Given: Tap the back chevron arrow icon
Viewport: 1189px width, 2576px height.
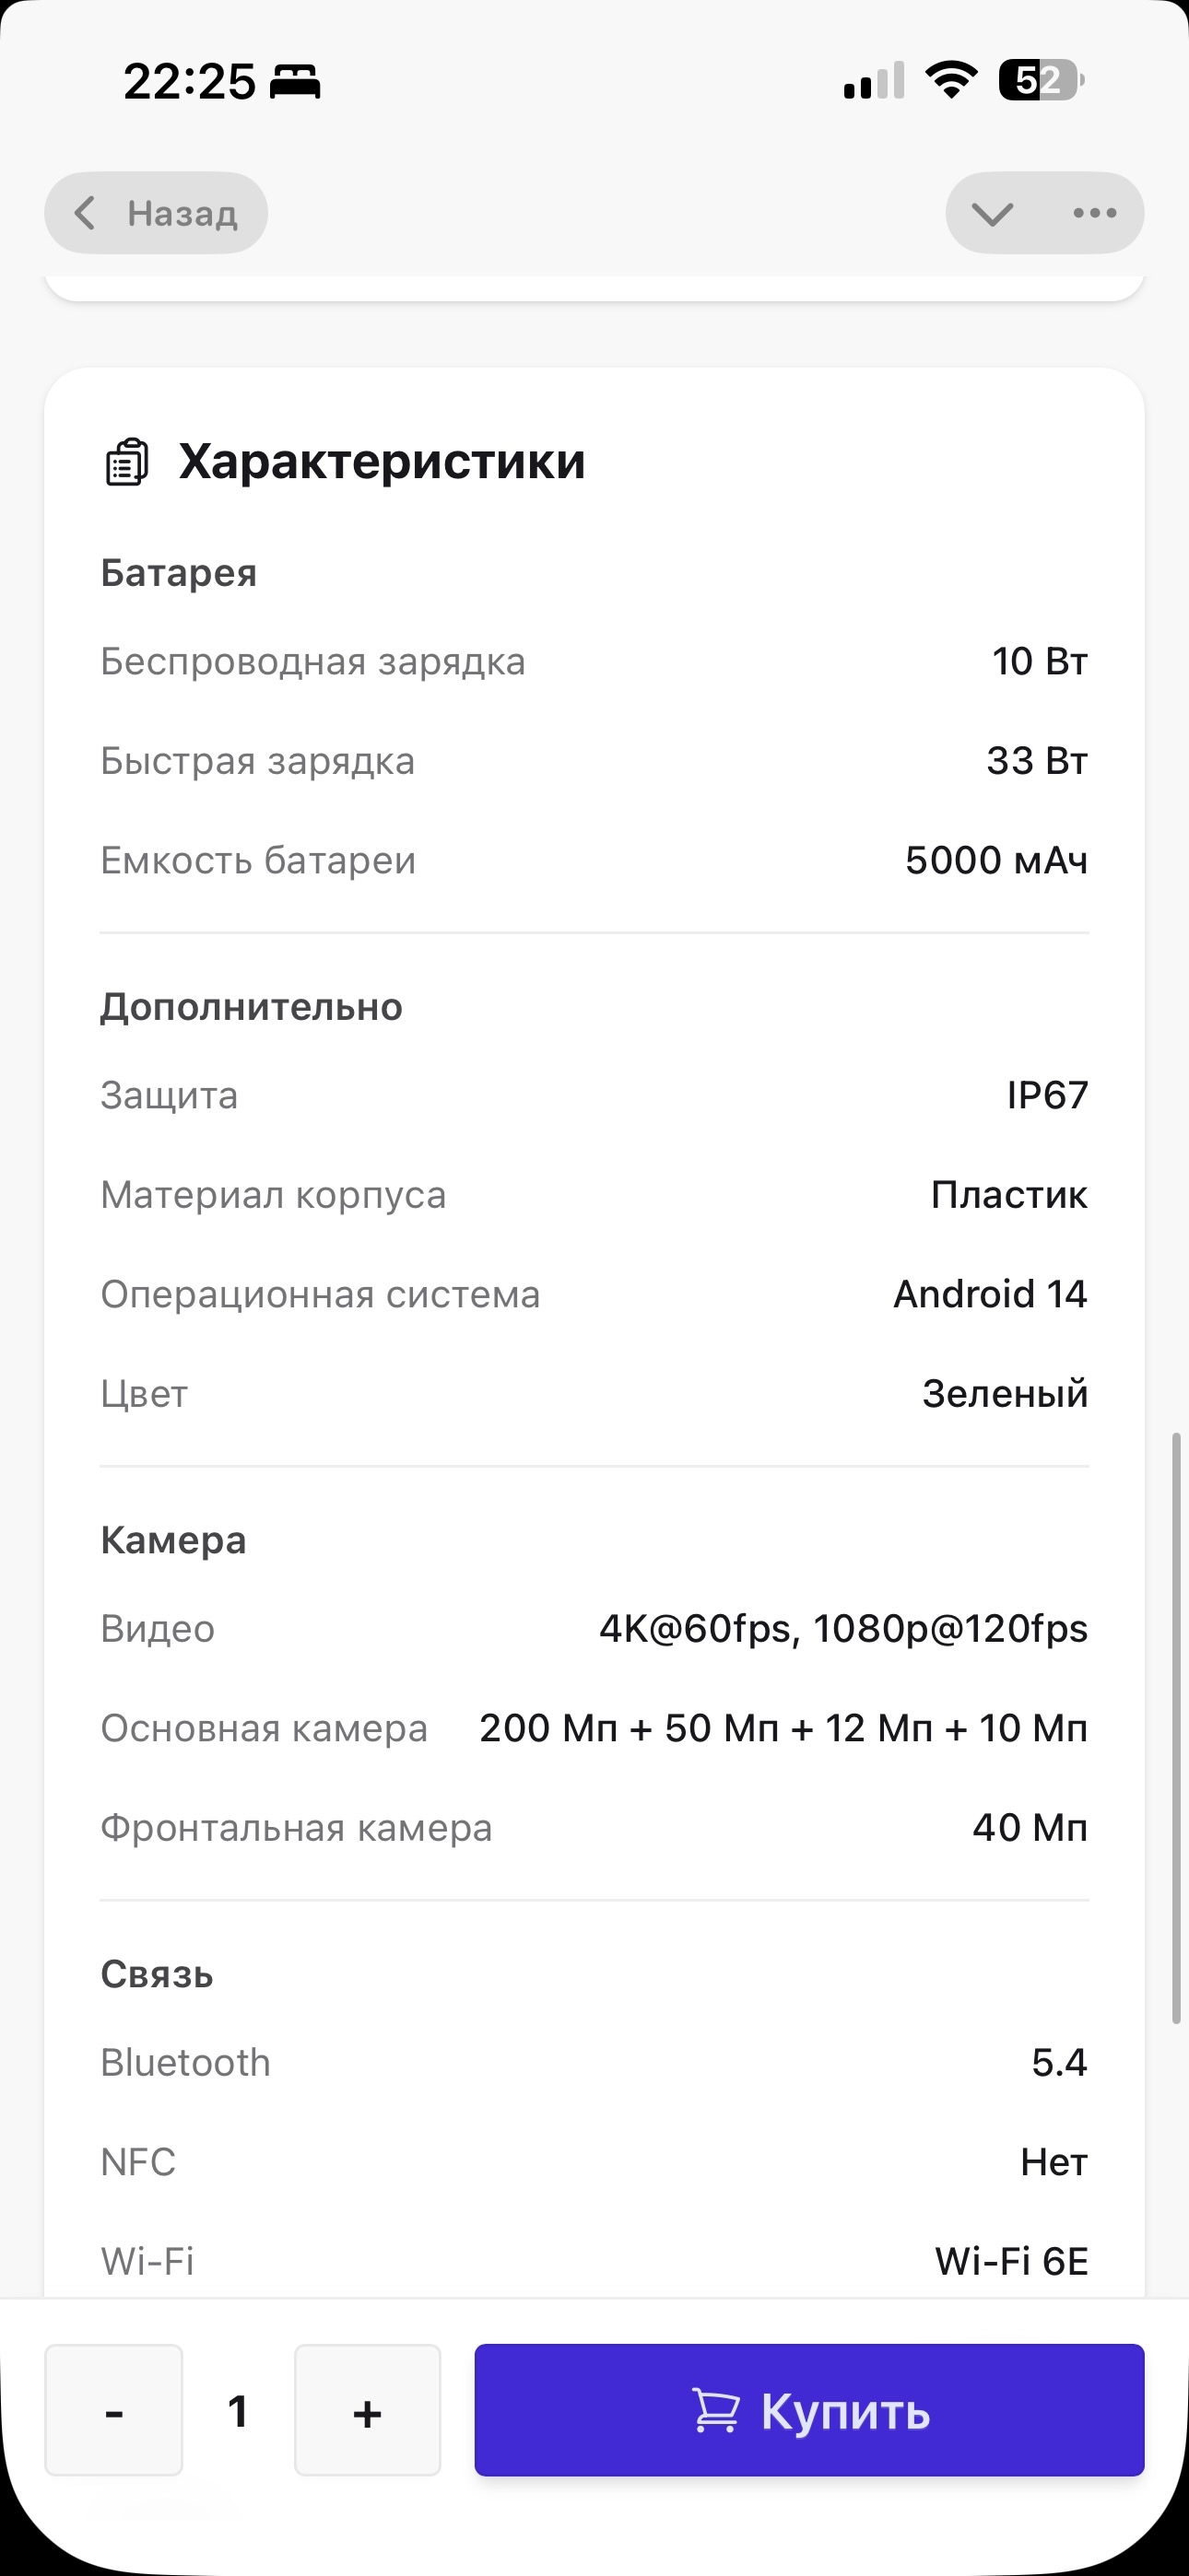Looking at the screenshot, I should [86, 213].
